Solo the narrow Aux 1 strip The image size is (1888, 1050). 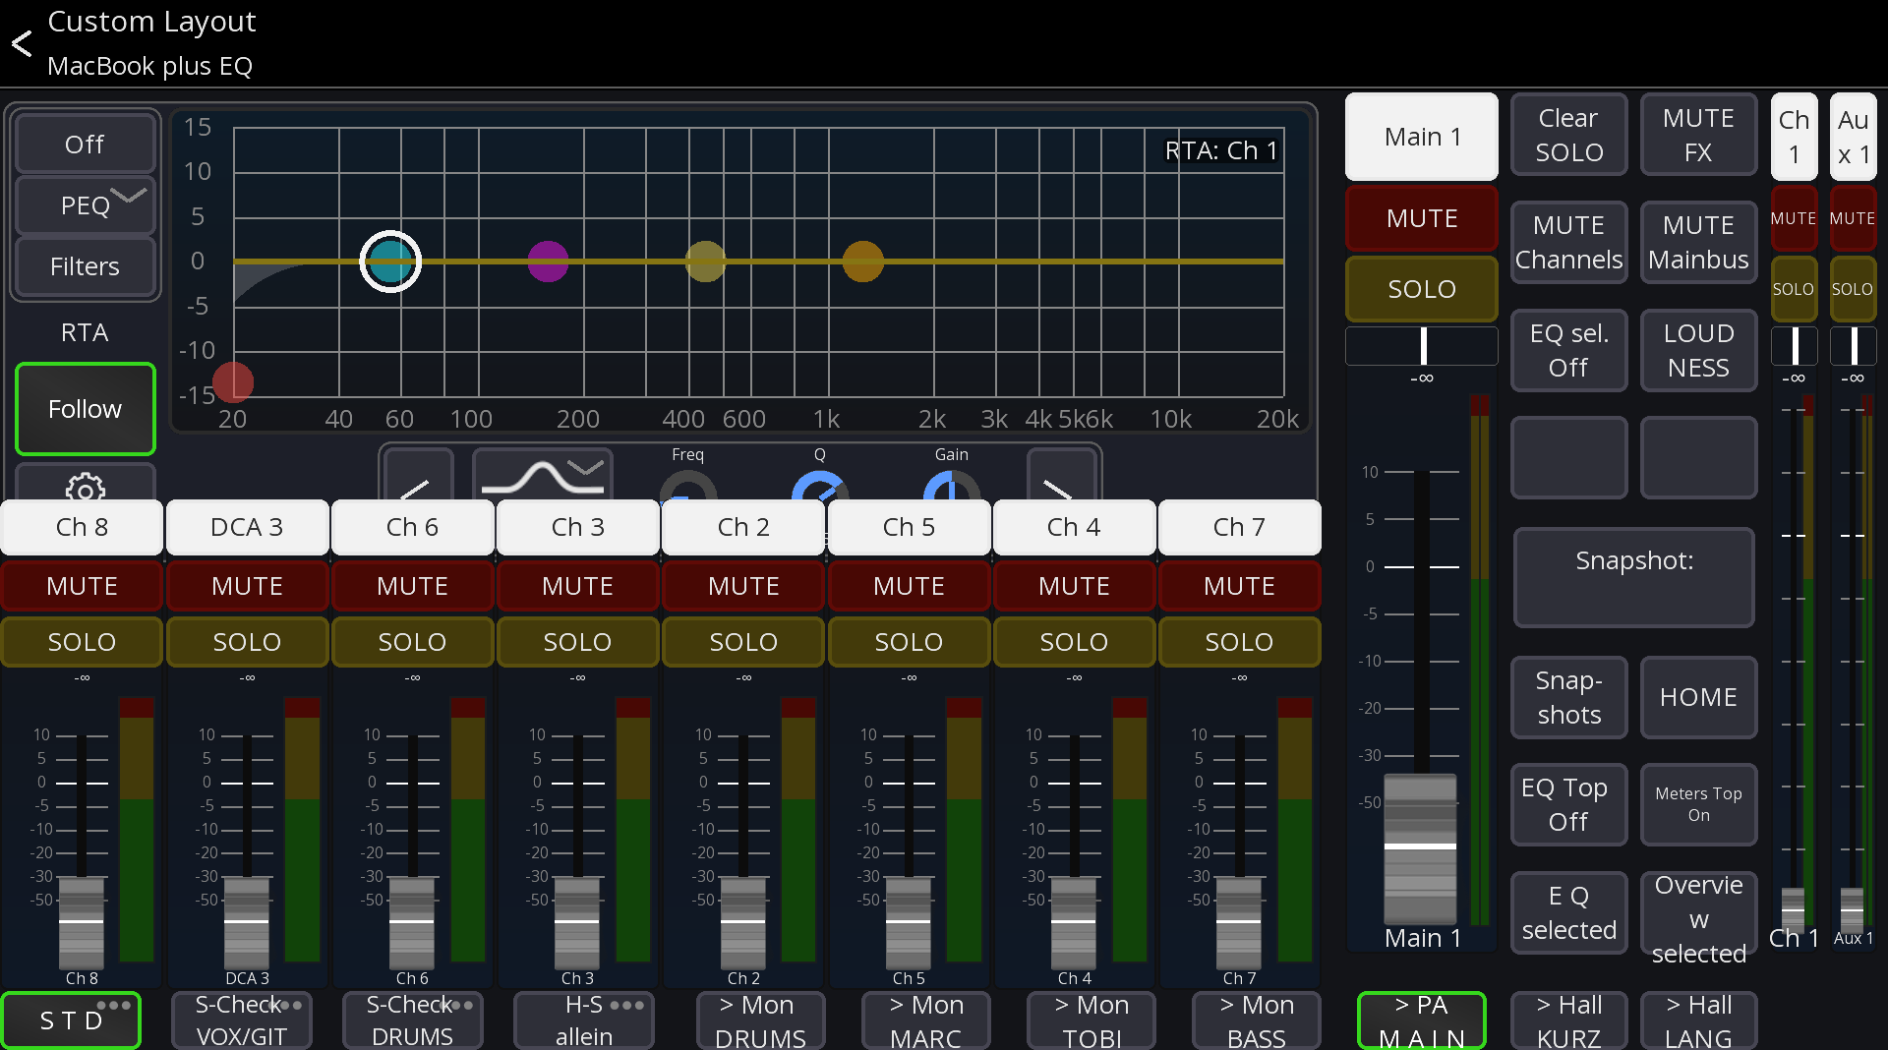tap(1853, 289)
